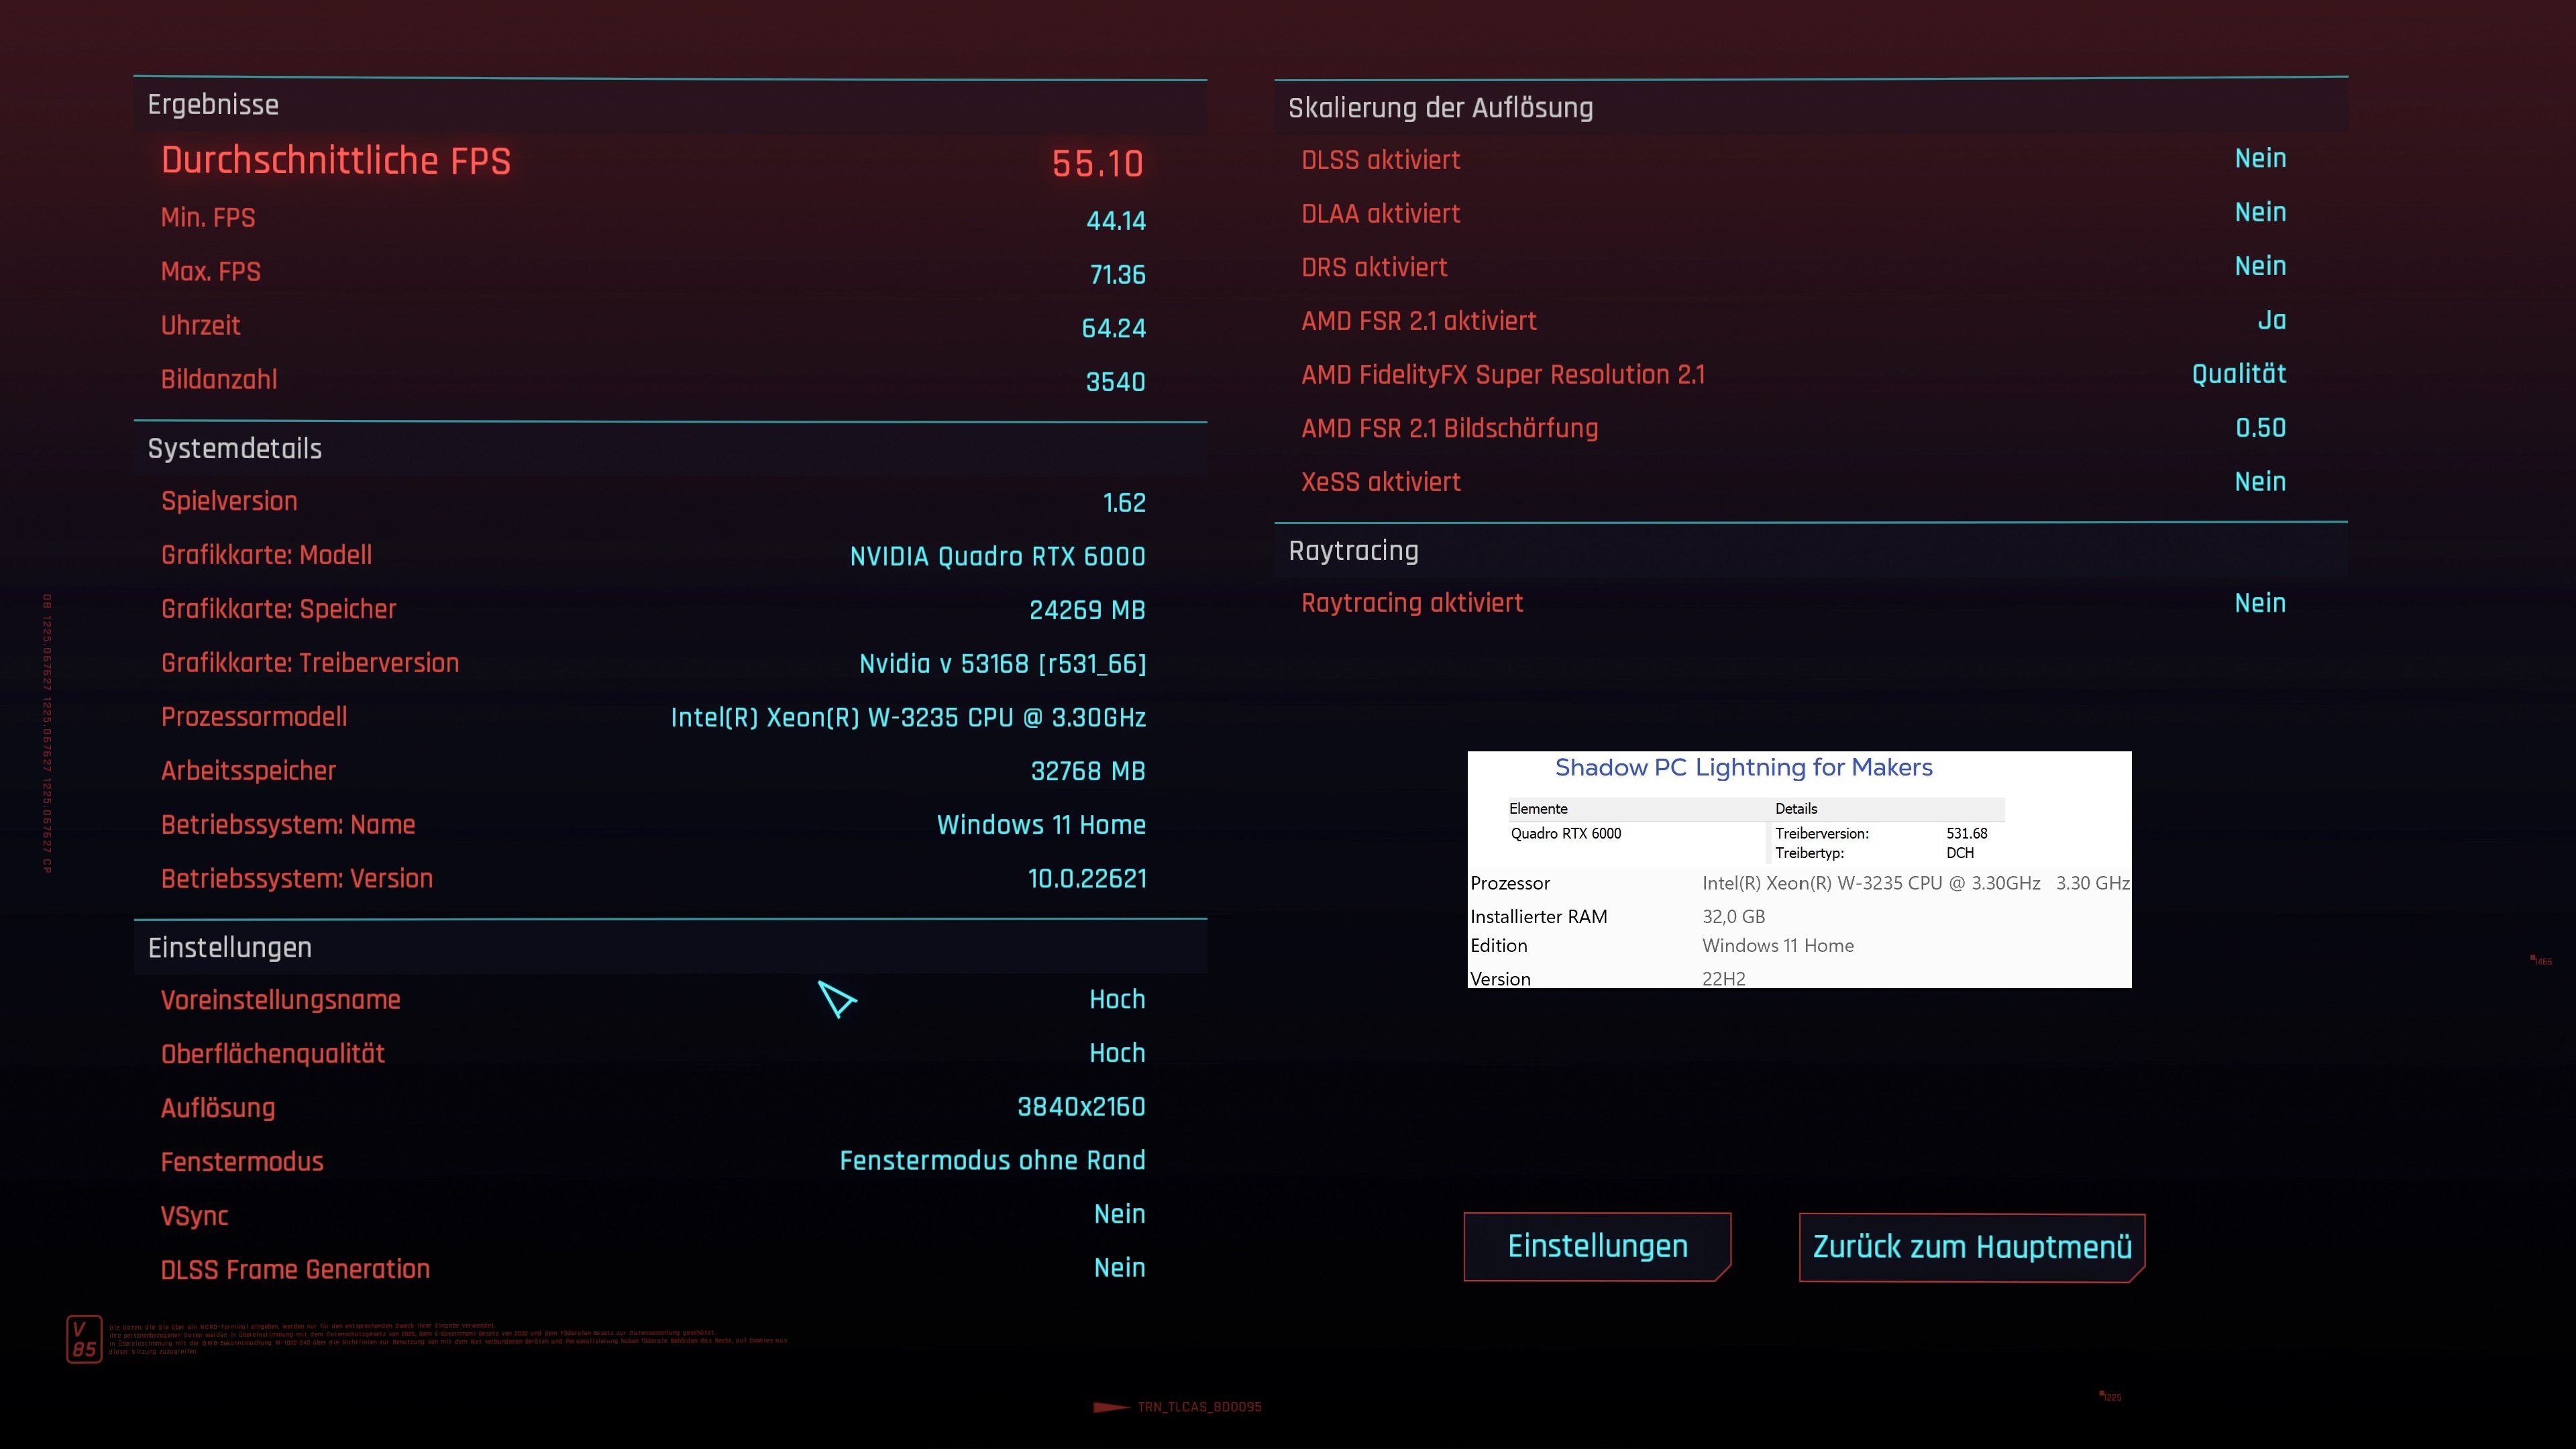Click the FSR 2.1 Bildschärfung 0.50 value
This screenshot has width=2576, height=1449.
click(2260, 428)
